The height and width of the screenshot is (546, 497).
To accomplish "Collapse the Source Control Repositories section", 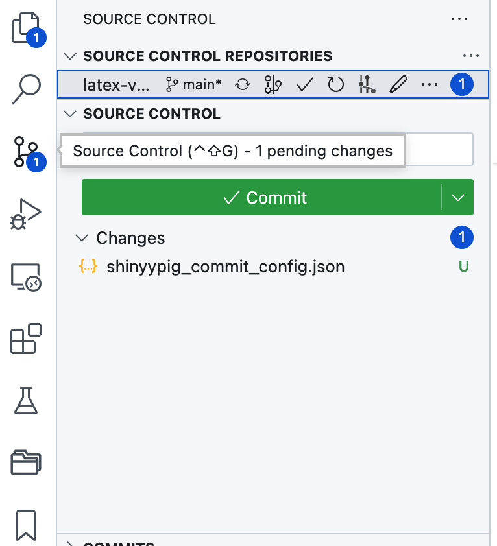I will (71, 56).
